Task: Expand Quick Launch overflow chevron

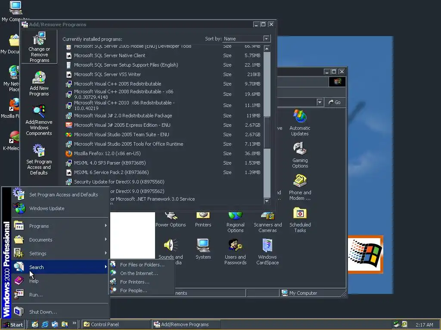Action: (74, 323)
